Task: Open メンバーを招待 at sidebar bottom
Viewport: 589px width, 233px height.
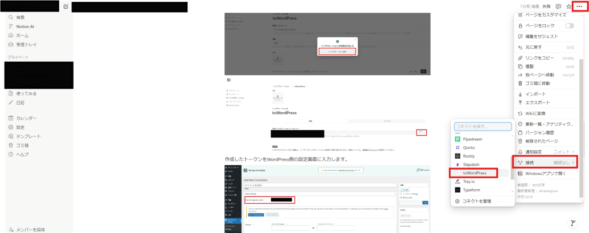Action: coord(32,229)
